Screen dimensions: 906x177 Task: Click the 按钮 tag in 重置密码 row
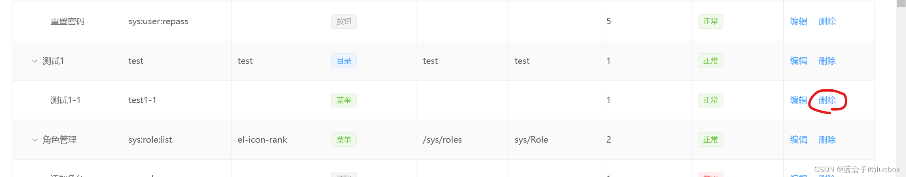click(344, 21)
